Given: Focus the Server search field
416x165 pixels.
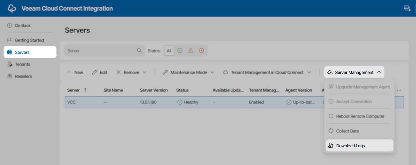Looking at the screenshot, I should 105,51.
